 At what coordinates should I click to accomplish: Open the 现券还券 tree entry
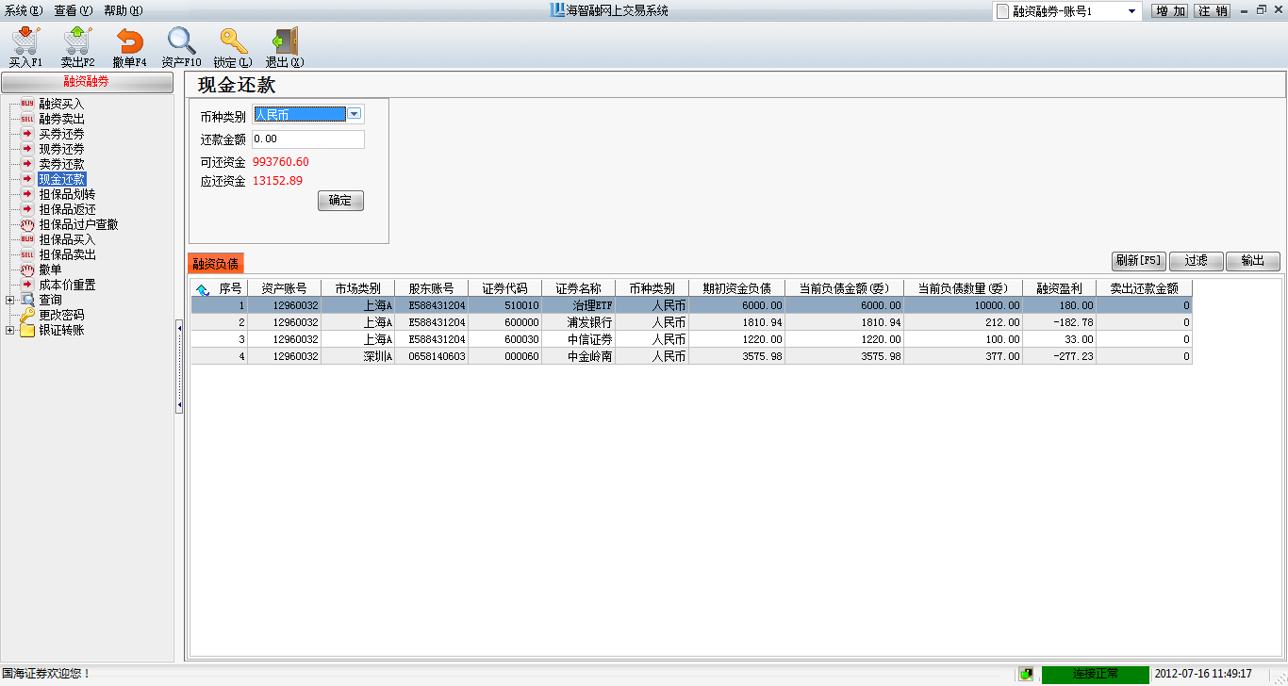coord(61,149)
